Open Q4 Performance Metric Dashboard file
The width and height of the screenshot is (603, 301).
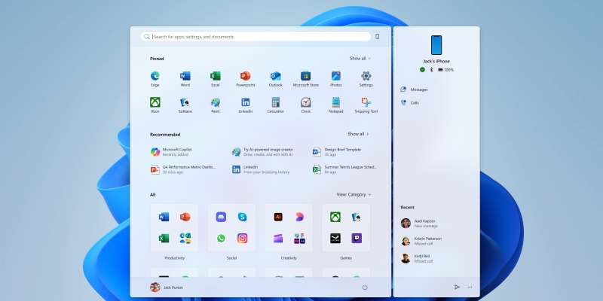click(x=183, y=170)
